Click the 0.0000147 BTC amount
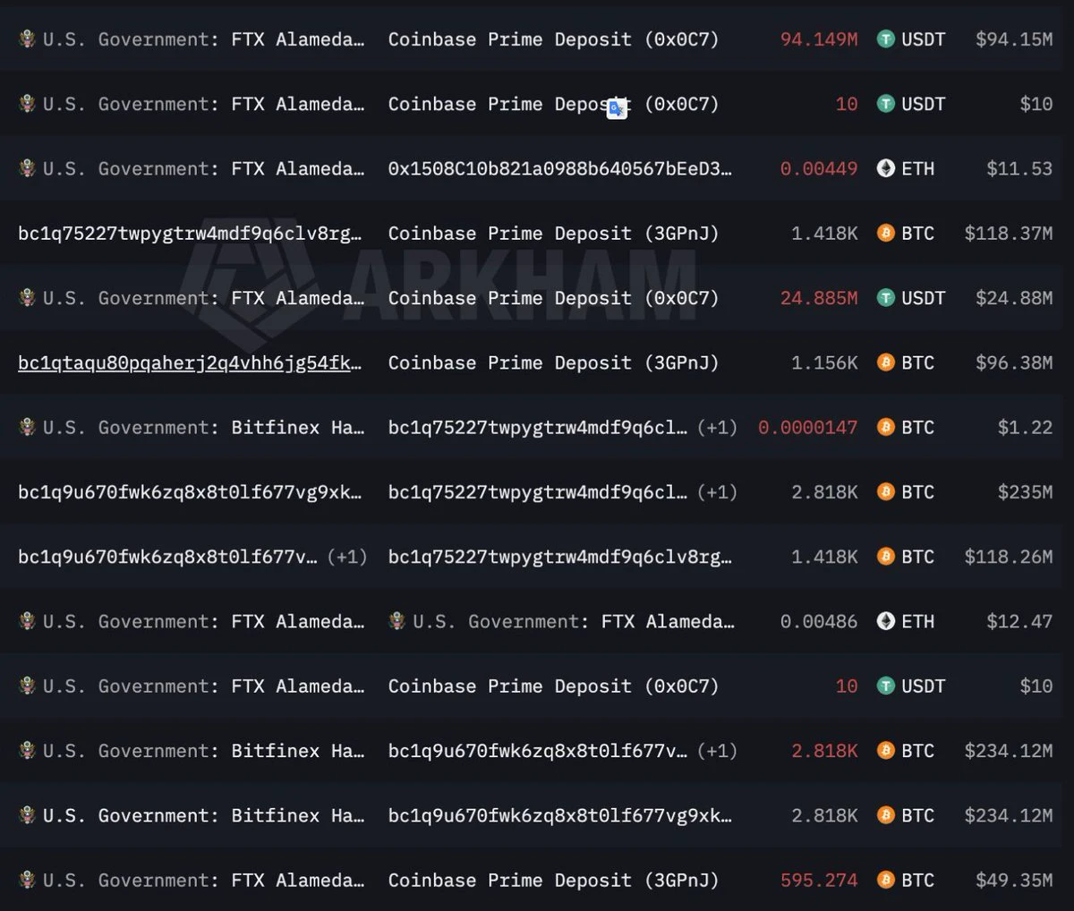This screenshot has width=1074, height=911. [808, 428]
